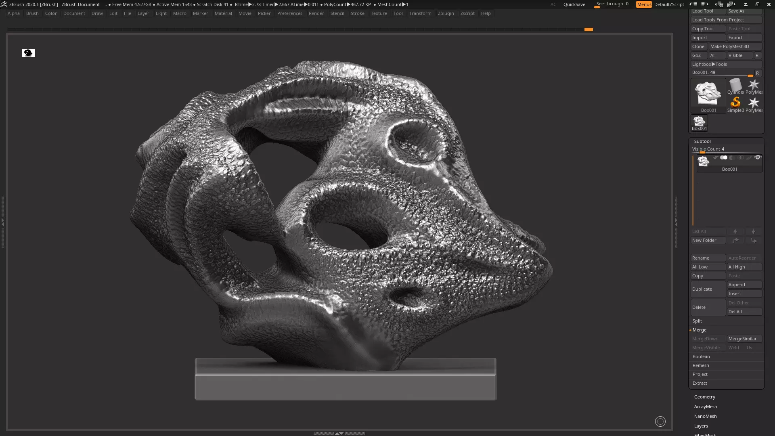Open the Preferences menu
This screenshot has width=775, height=436.
pyautogui.click(x=289, y=13)
